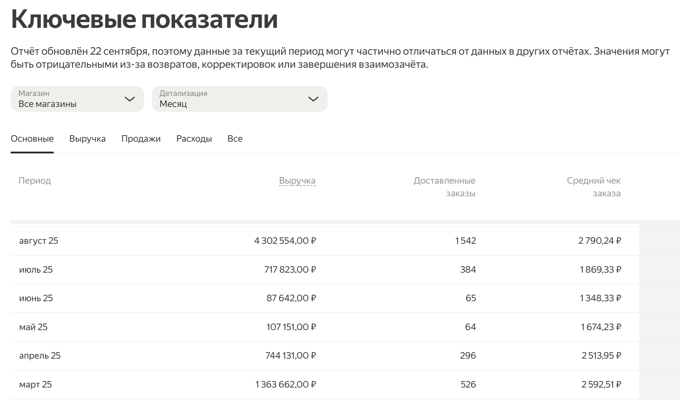The height and width of the screenshot is (403, 680).
Task: Open the Магазин dropdown
Action: (x=77, y=99)
